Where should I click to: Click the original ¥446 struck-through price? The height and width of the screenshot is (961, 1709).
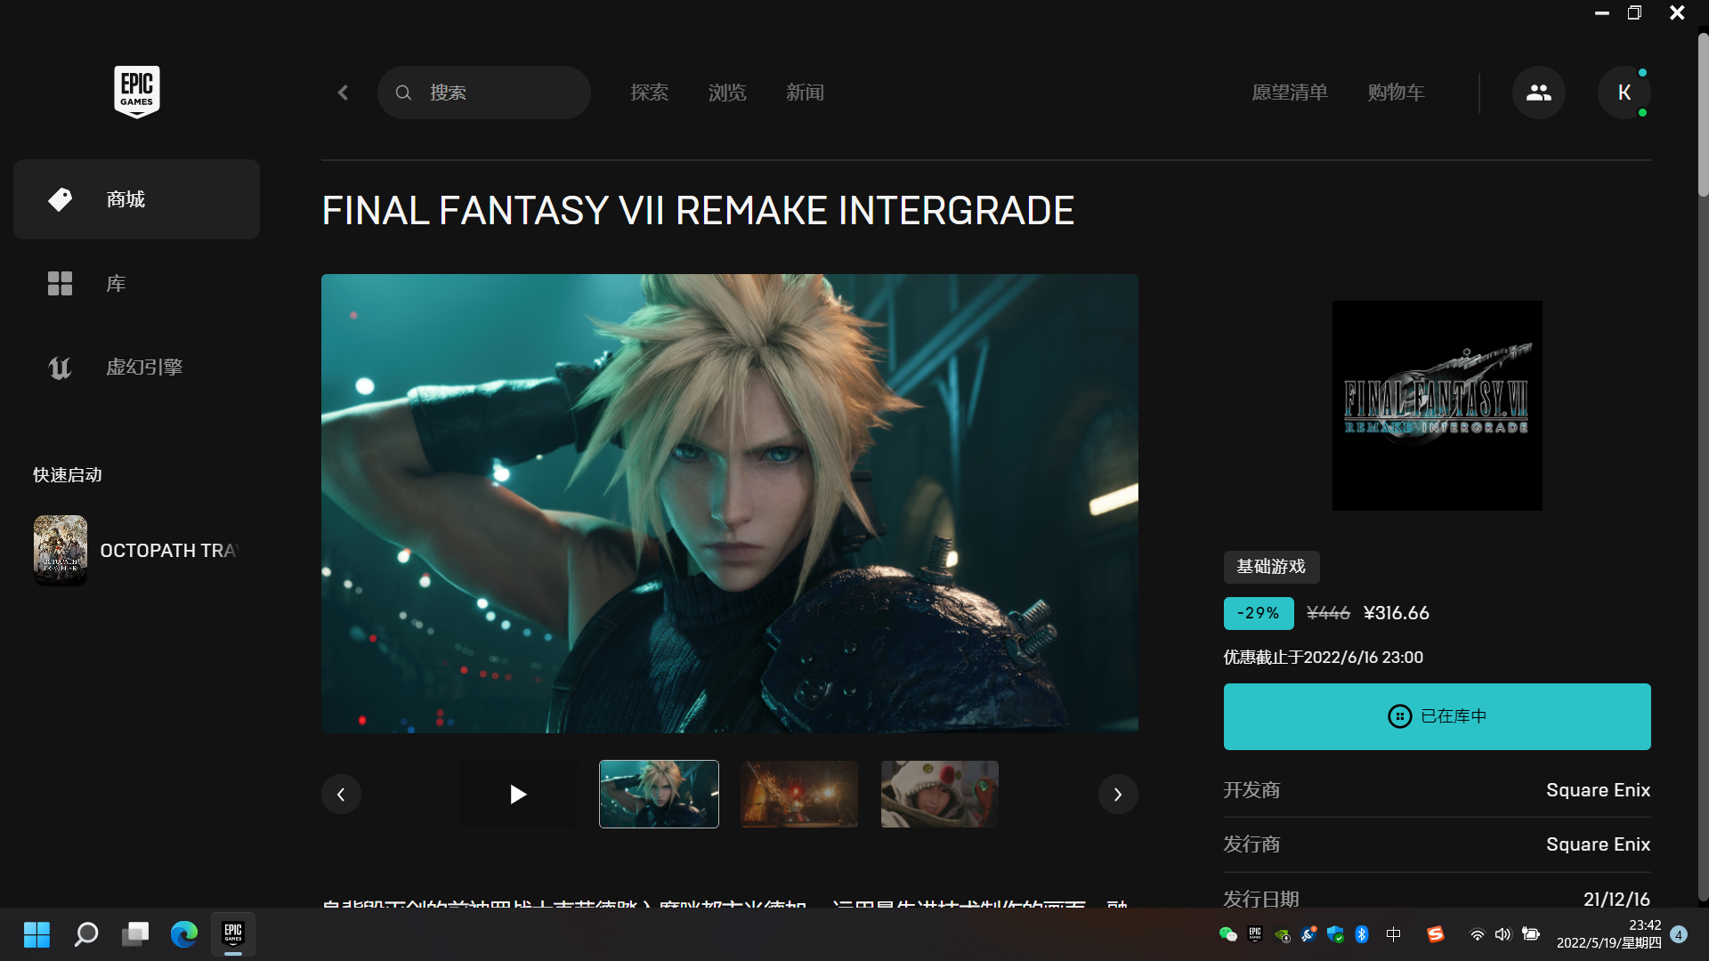(x=1328, y=613)
